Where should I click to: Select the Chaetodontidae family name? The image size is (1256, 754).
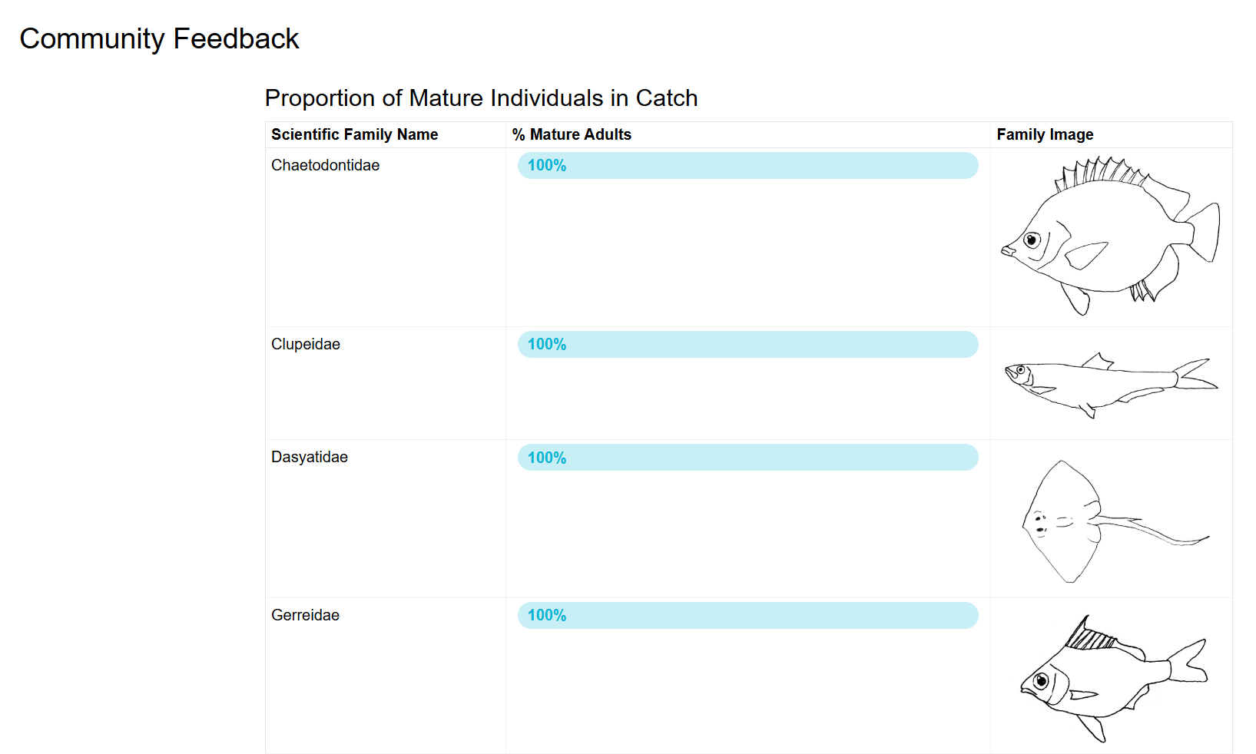pos(325,165)
